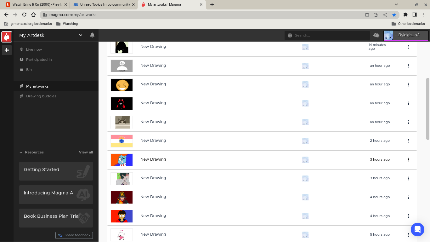
Task: Click the Magma search field
Action: (327, 35)
